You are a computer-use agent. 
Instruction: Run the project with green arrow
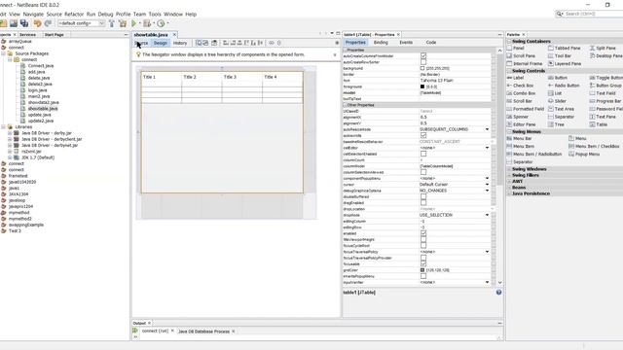tap(134, 23)
